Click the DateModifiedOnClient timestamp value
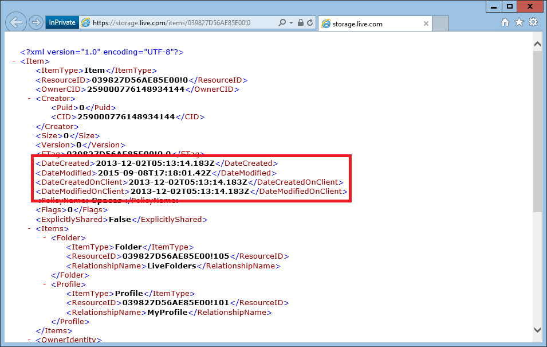The height and width of the screenshot is (347, 547). pos(190,191)
